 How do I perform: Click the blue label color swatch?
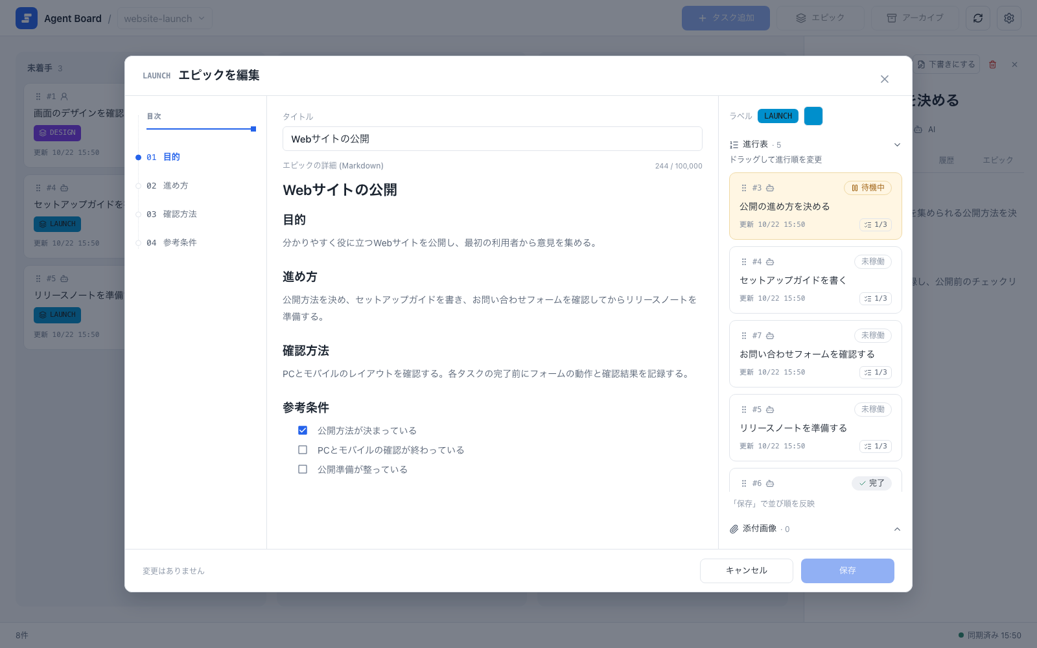[813, 116]
